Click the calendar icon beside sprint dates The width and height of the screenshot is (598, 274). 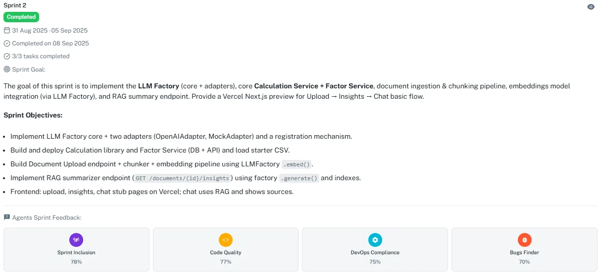pyautogui.click(x=7, y=31)
